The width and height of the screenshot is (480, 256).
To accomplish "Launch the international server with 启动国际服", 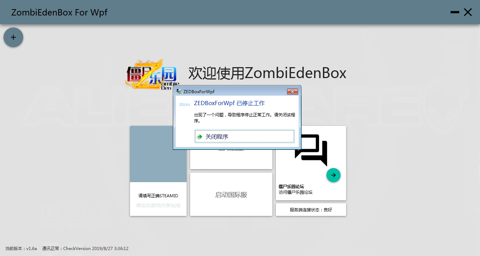I will 231,194.
